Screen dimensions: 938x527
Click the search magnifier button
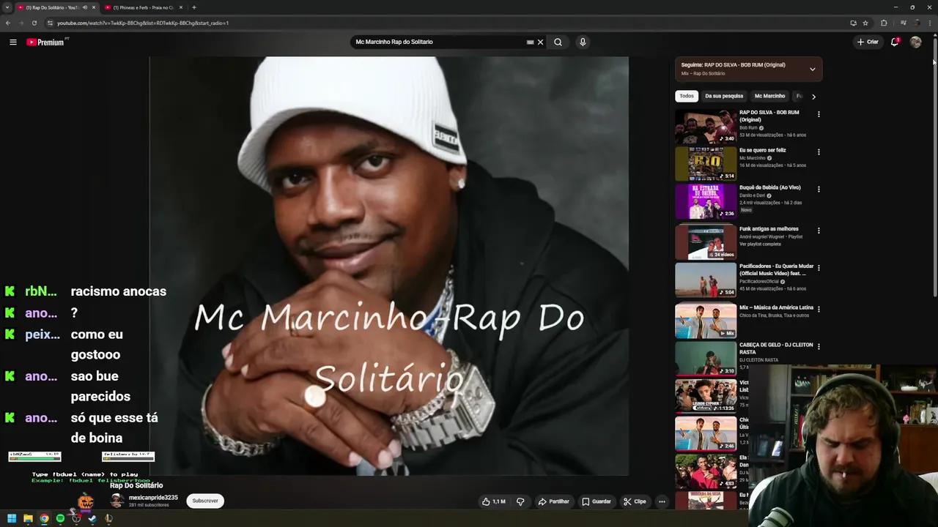pos(558,42)
